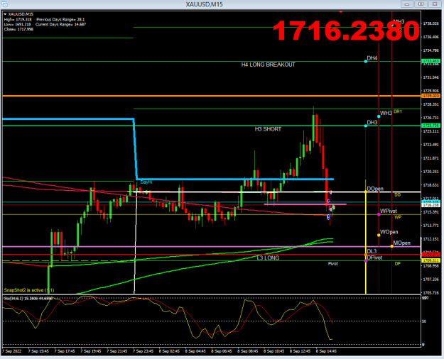Click the WH3 text label
The width and height of the screenshot is (444, 359).
[386, 113]
